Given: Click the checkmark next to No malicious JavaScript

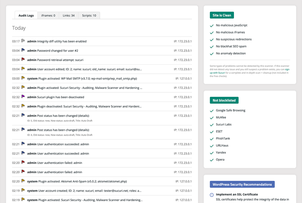Looking at the screenshot, I should click(212, 26).
